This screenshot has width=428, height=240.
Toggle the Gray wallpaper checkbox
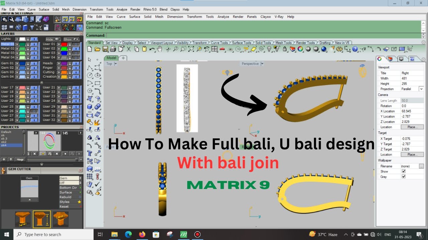tap(404, 177)
